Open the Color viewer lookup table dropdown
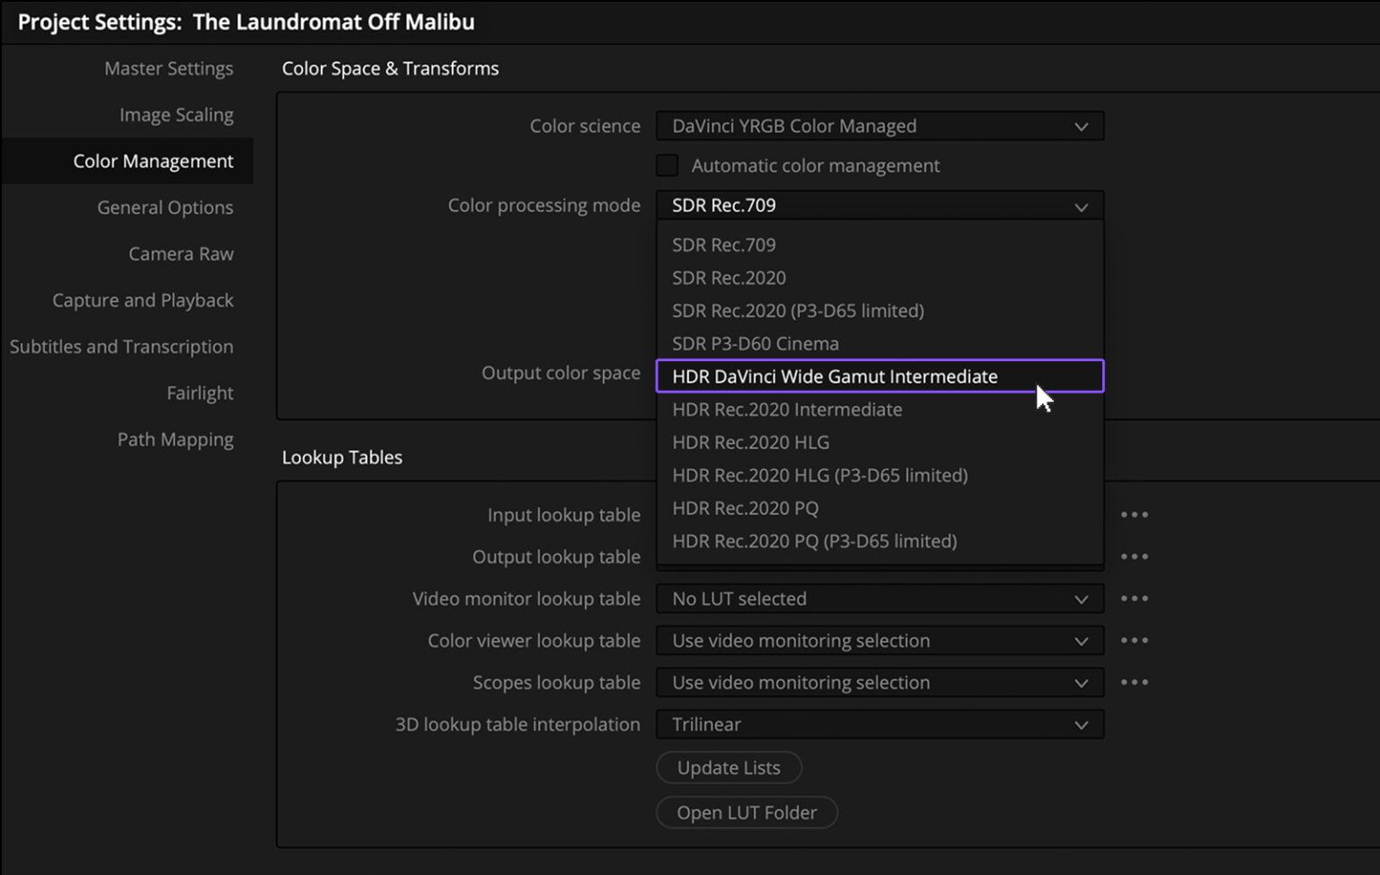 click(x=880, y=641)
